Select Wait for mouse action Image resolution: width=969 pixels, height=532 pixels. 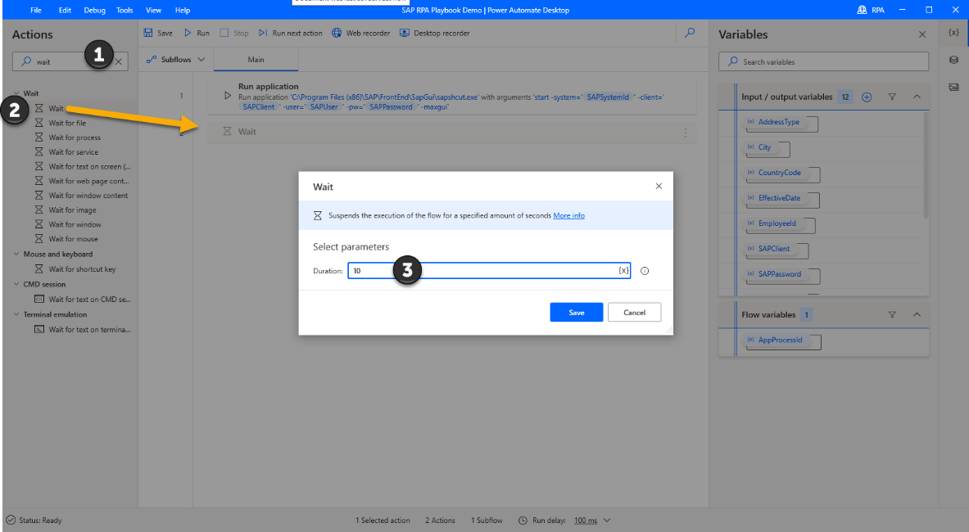pyautogui.click(x=73, y=239)
